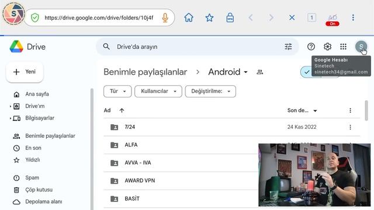Screen dimensions: 374x210
Task: Go to Ana sayfa
Action: coord(37,94)
